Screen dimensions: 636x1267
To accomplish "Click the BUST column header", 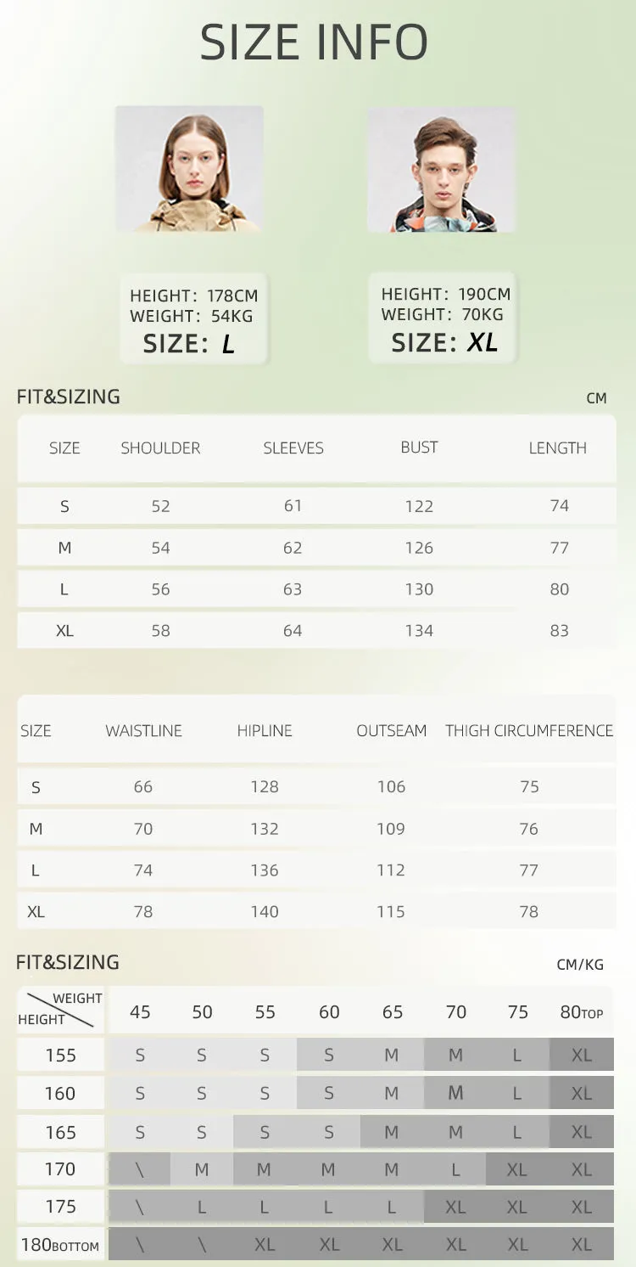I will [x=419, y=447].
